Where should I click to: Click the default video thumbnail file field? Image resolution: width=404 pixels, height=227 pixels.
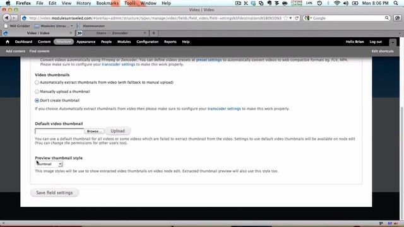click(59, 131)
